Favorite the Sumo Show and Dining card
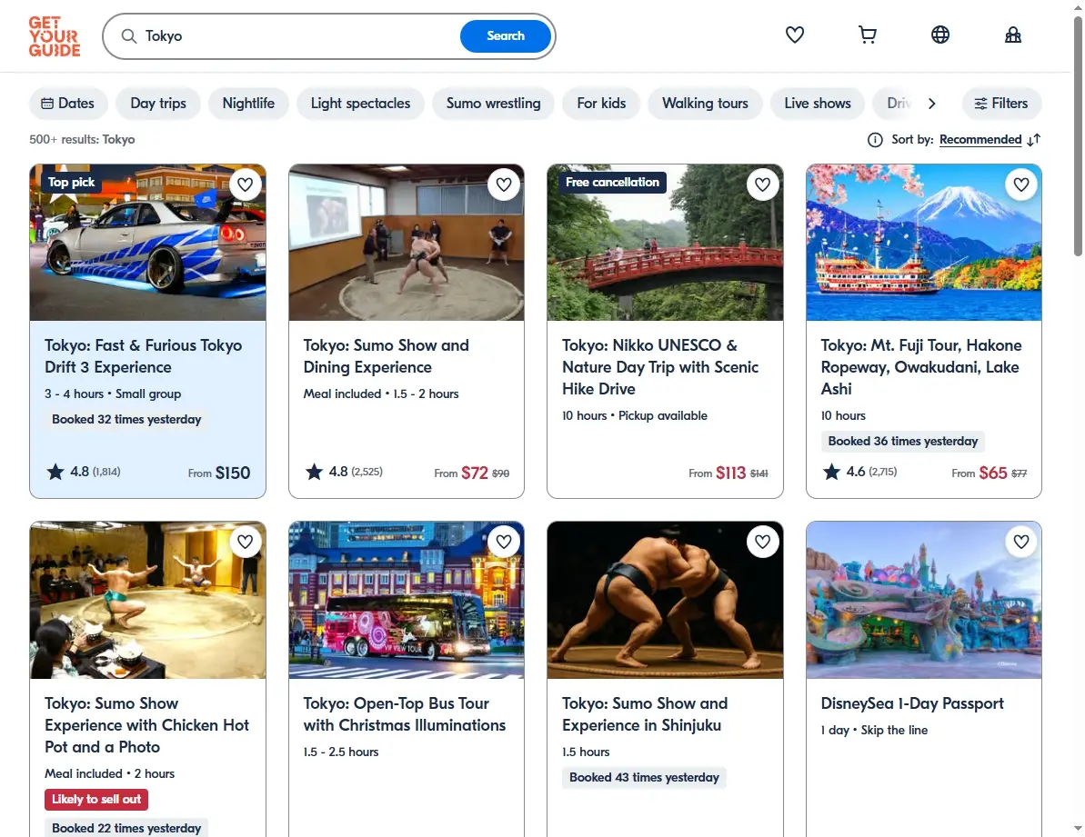 tap(504, 184)
